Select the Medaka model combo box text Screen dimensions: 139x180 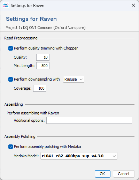[x=72, y=156]
